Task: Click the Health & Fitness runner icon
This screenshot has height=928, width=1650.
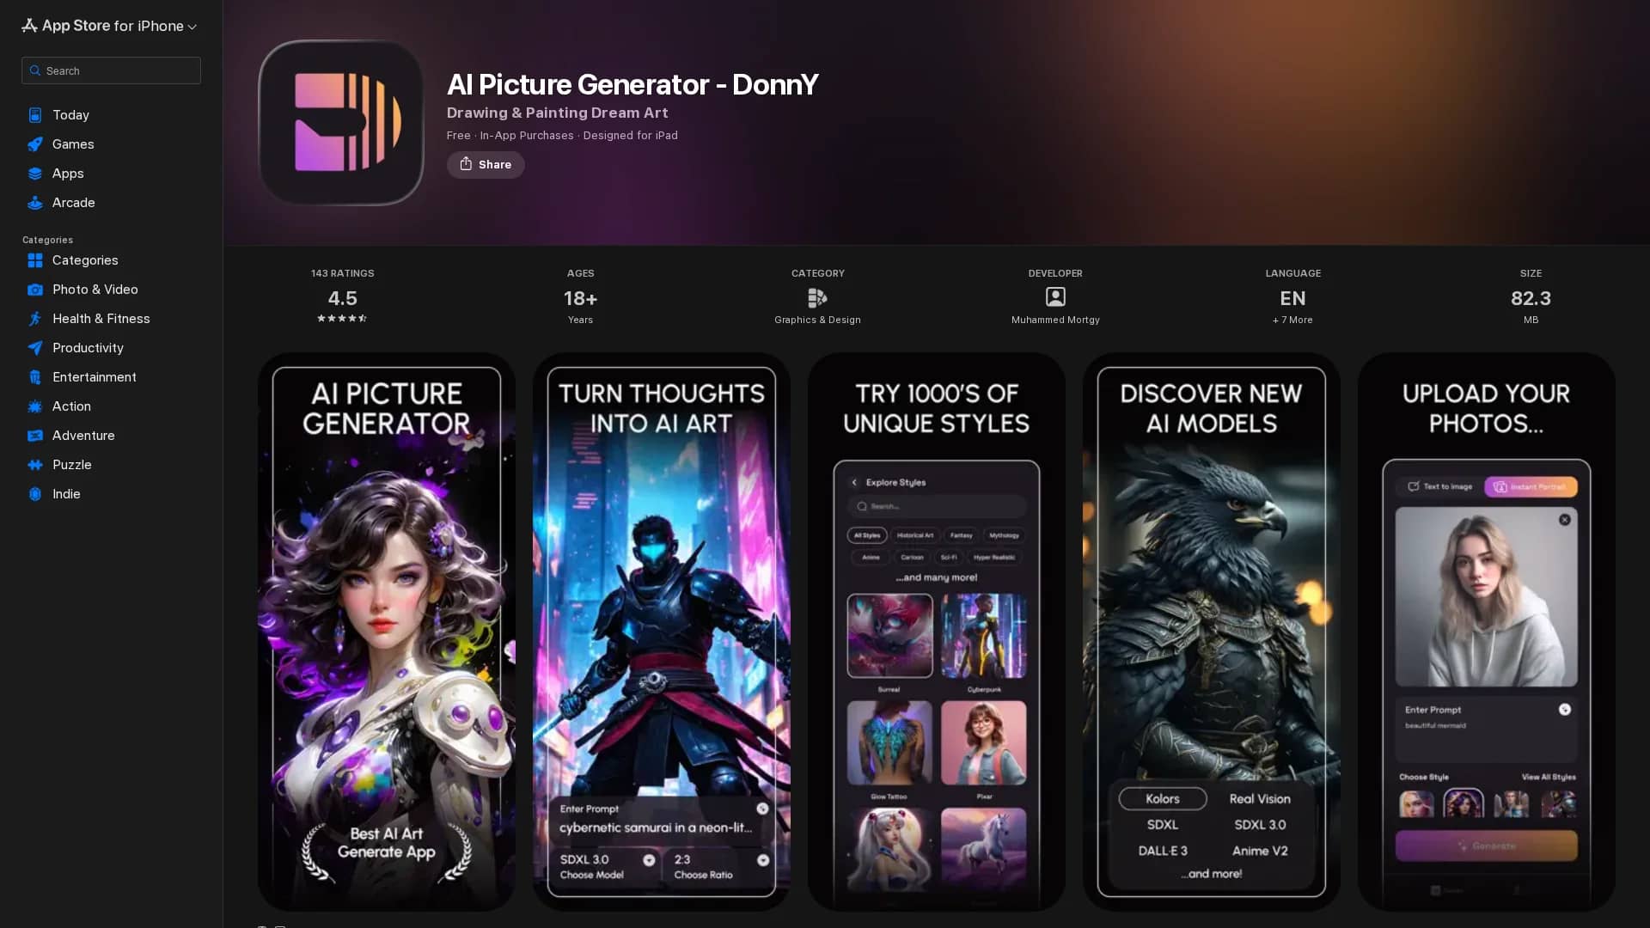Action: [35, 319]
